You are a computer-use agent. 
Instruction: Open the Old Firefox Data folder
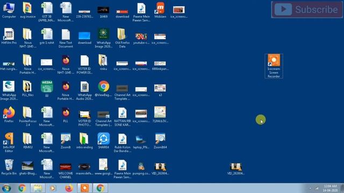tap(122, 38)
